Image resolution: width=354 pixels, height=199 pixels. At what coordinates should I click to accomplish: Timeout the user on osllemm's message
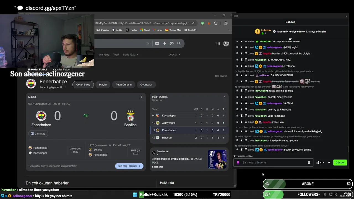241,75
